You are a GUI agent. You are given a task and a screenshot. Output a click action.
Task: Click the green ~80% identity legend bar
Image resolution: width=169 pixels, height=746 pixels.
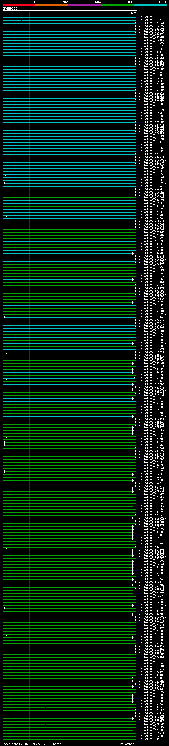click(117, 5)
